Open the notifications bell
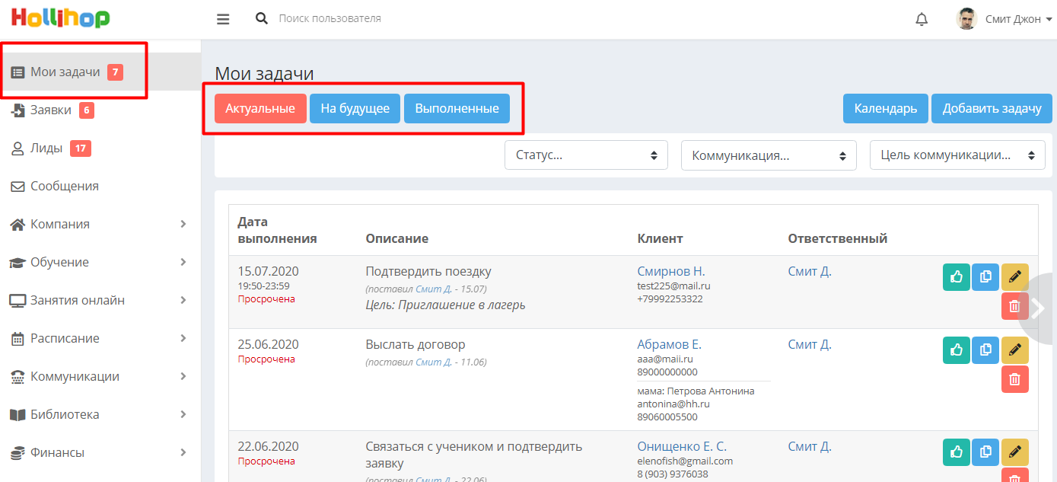Screen dimensions: 1057x482 [x=922, y=19]
